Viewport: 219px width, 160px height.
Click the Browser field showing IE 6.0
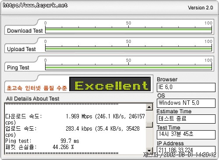tap(186, 87)
